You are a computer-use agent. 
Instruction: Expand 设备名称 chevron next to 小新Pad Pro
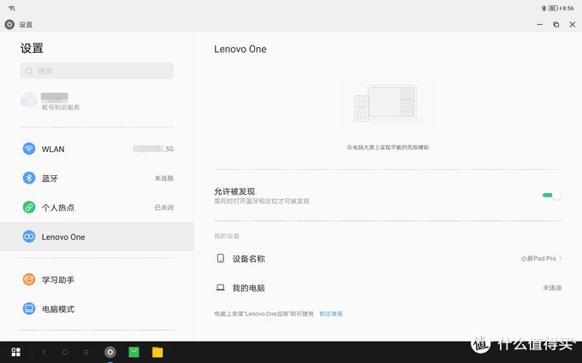coord(560,258)
